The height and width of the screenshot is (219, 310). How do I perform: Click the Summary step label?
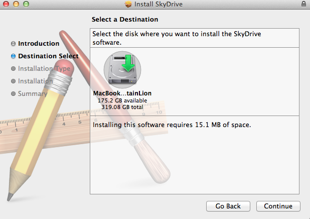click(33, 94)
